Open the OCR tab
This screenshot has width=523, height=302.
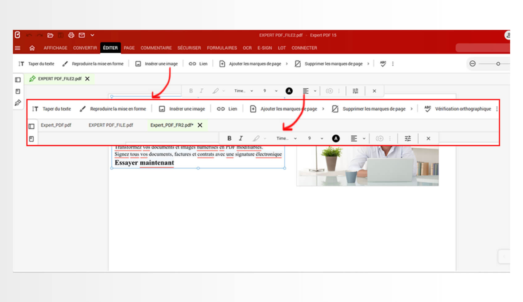coord(247,48)
